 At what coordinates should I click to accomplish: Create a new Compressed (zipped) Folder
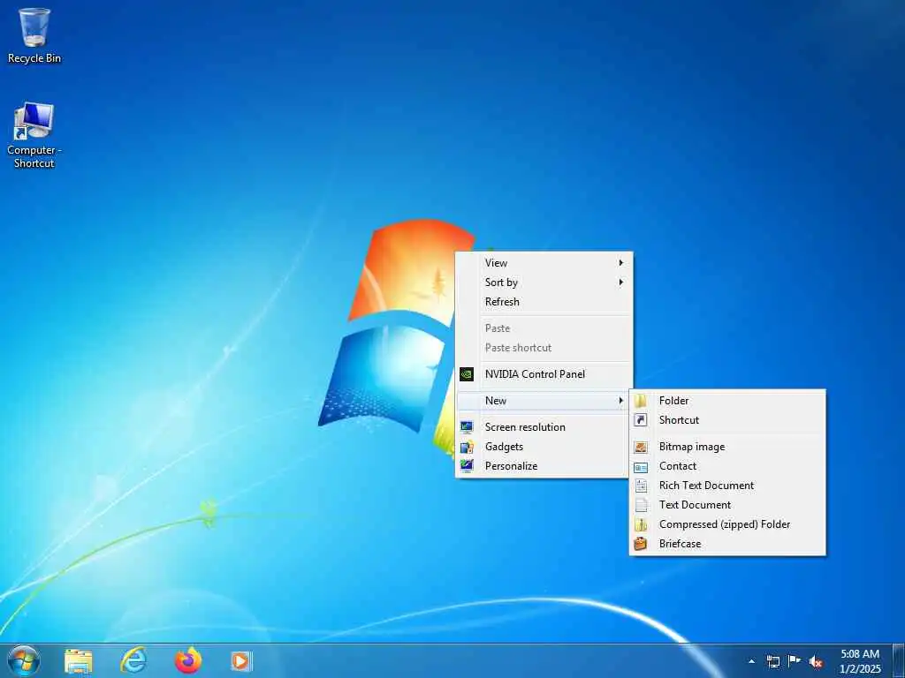point(727,524)
